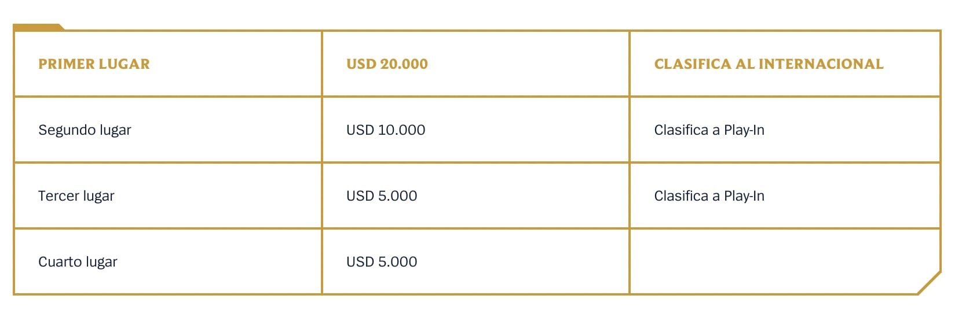Select the 'Segundo lugar' cell

(85, 130)
